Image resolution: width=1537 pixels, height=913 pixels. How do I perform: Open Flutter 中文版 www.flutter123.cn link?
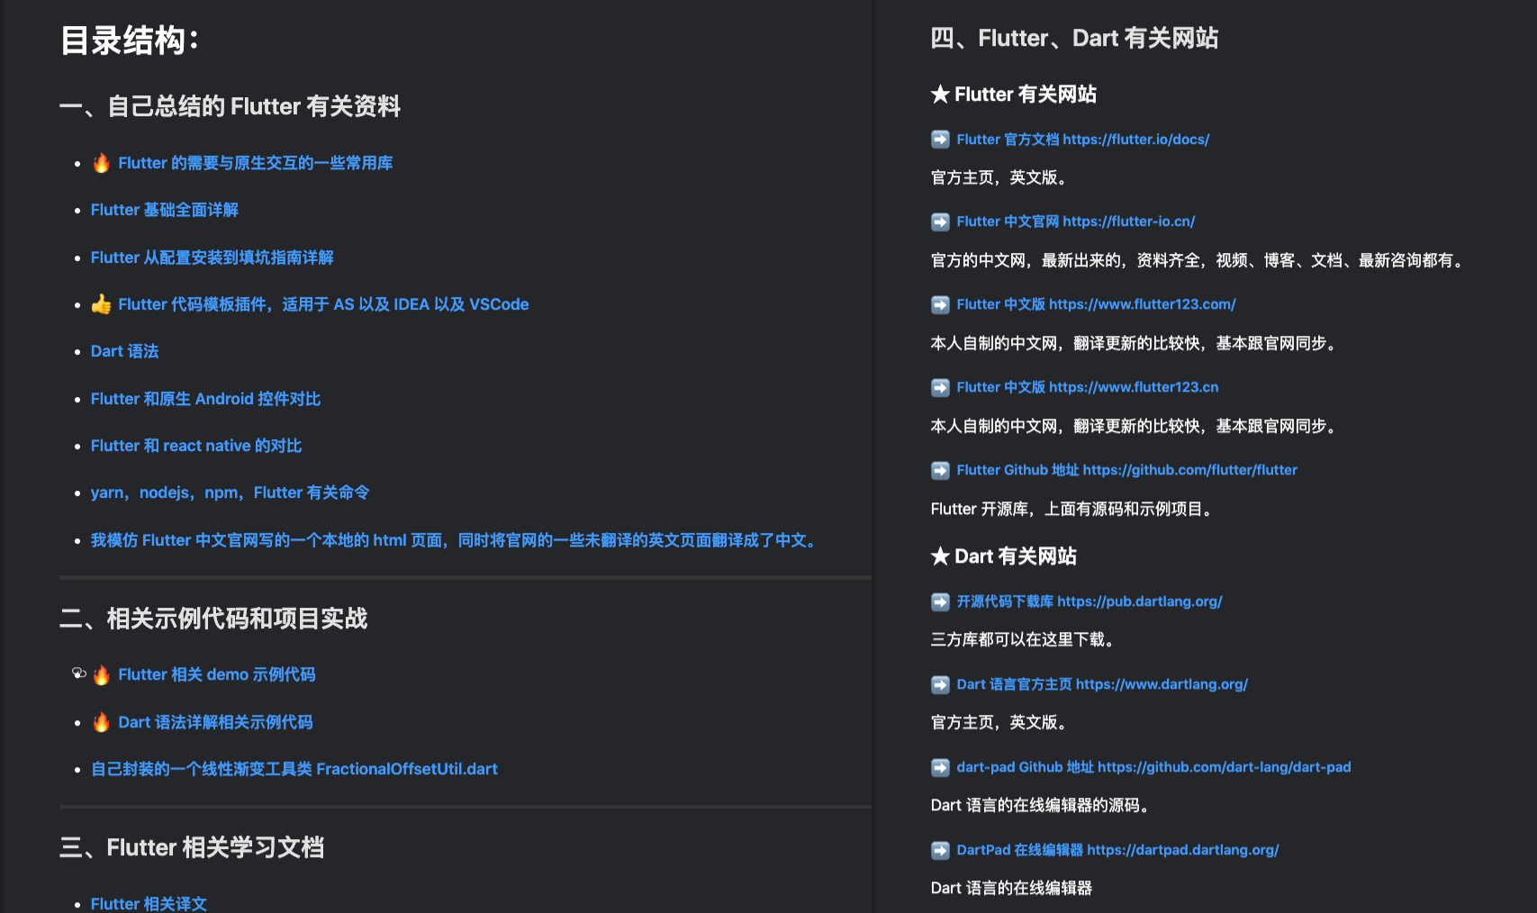[x=1088, y=387]
